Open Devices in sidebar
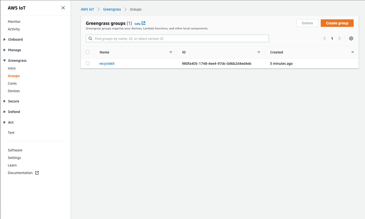365x219 pixels. point(14,91)
